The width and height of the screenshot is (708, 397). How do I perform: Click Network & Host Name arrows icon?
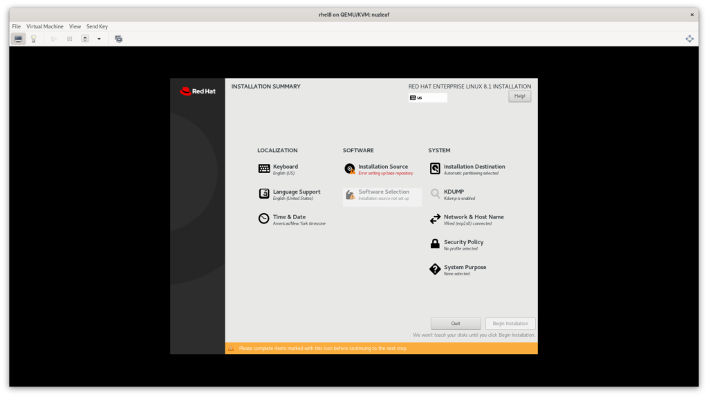coord(435,219)
